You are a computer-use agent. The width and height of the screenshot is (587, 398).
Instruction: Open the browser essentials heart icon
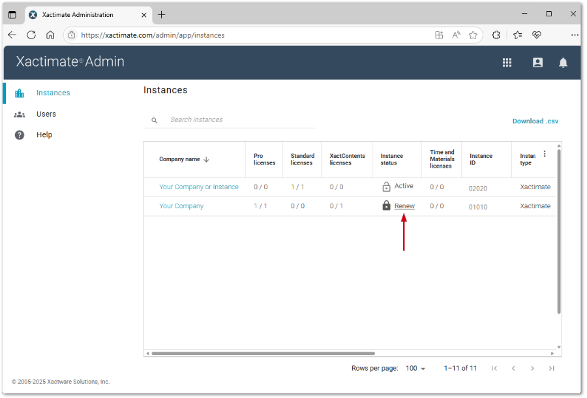point(537,35)
